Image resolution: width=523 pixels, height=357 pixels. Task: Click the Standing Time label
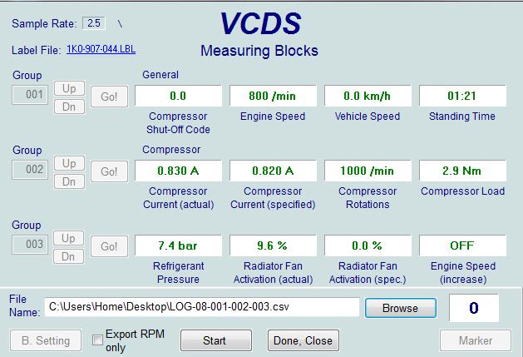pos(462,117)
